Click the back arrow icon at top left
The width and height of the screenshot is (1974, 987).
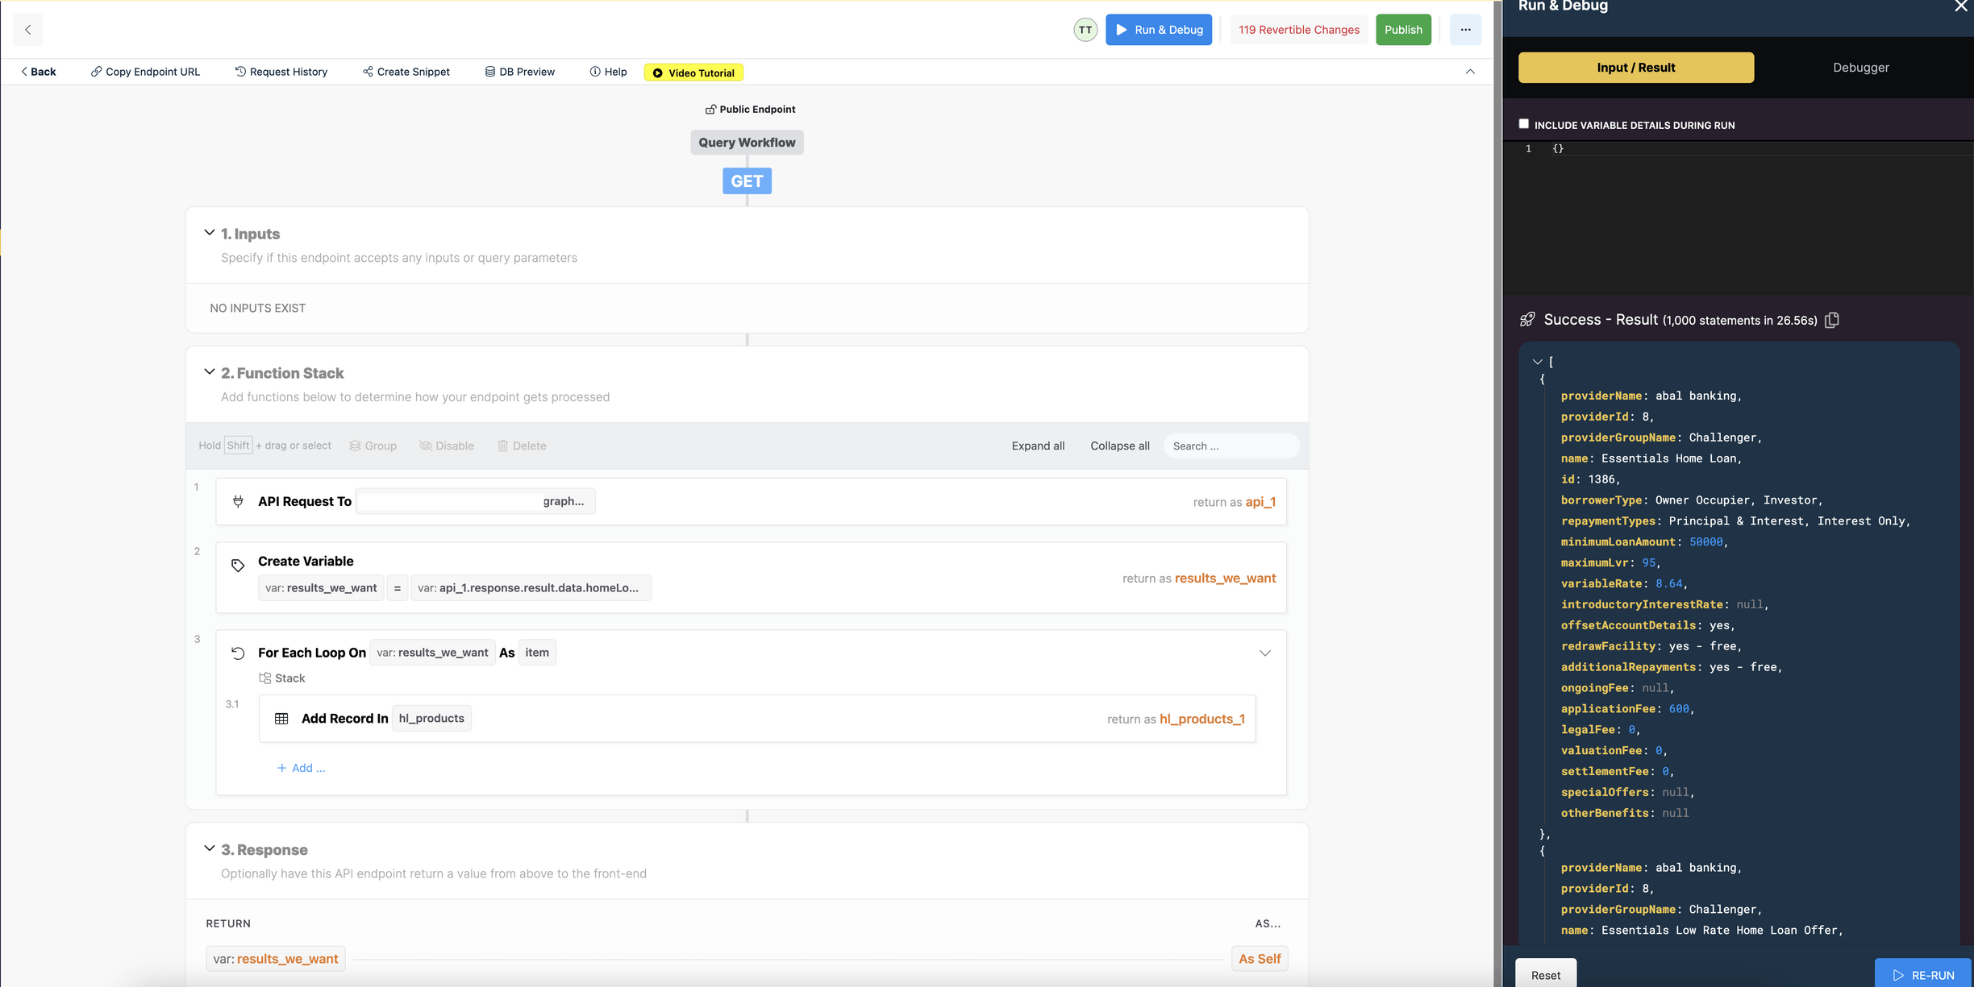coord(28,30)
